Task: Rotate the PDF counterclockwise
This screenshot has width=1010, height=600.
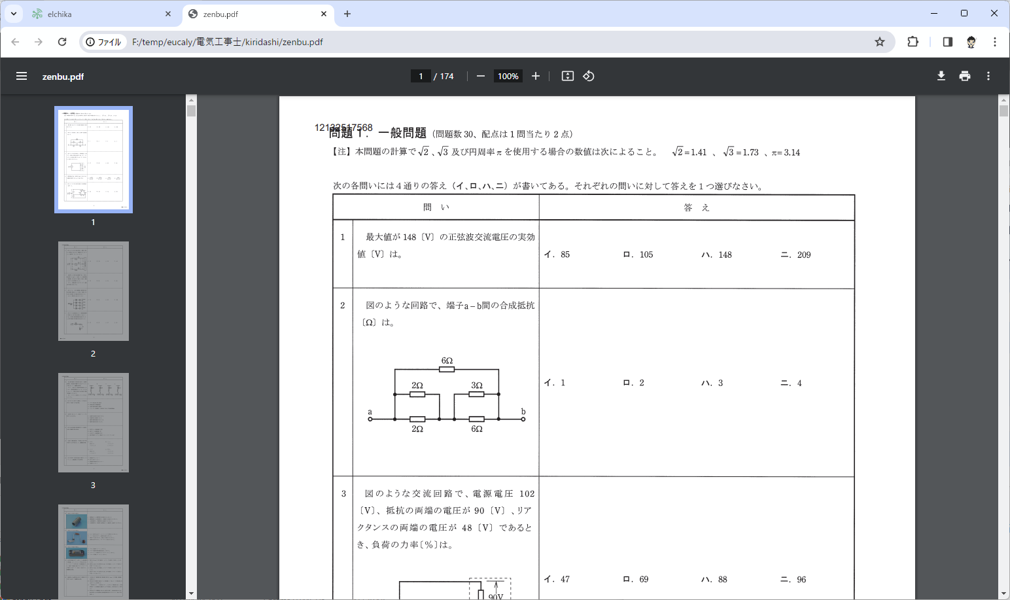Action: (589, 76)
